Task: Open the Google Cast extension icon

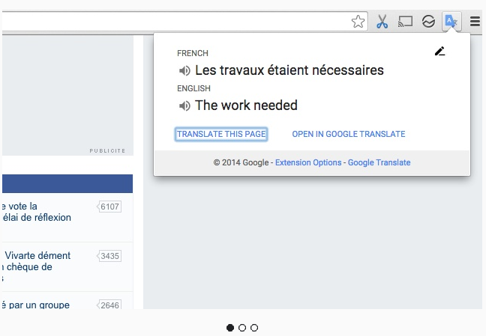Action: [x=405, y=22]
